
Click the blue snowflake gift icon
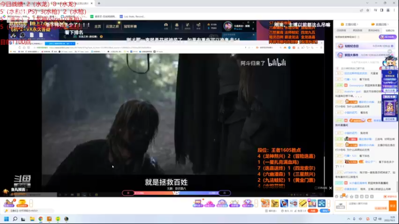(321, 203)
